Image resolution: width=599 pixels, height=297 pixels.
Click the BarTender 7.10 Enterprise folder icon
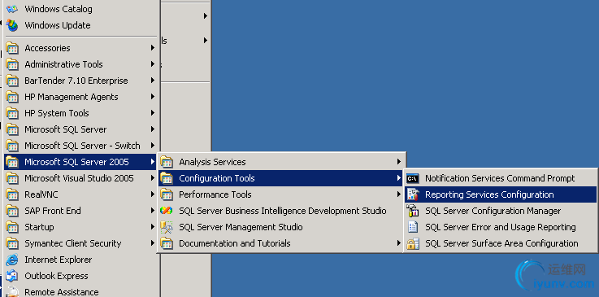coord(12,81)
